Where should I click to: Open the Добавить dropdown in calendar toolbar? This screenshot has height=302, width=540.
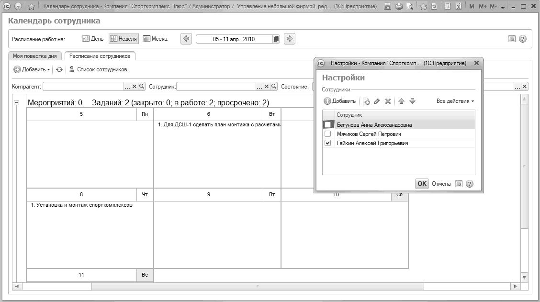click(x=32, y=69)
